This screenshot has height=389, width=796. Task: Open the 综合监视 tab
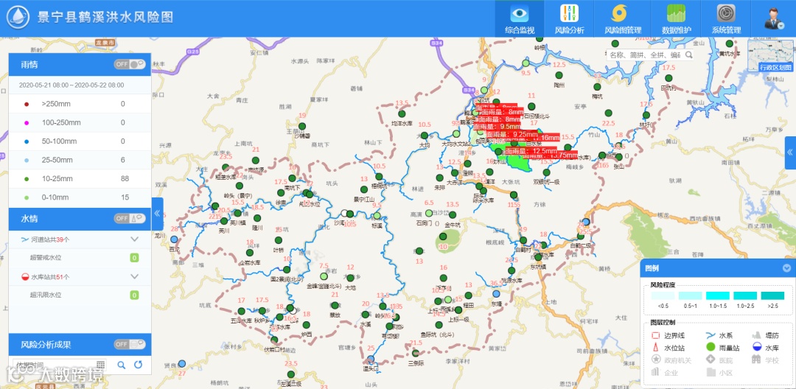(x=520, y=18)
